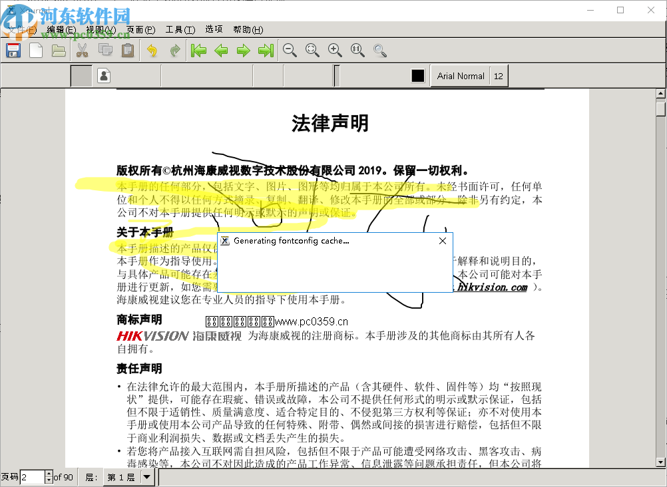Close the Generating fontconfig cache dialog
This screenshot has width=667, height=487.
pos(442,240)
